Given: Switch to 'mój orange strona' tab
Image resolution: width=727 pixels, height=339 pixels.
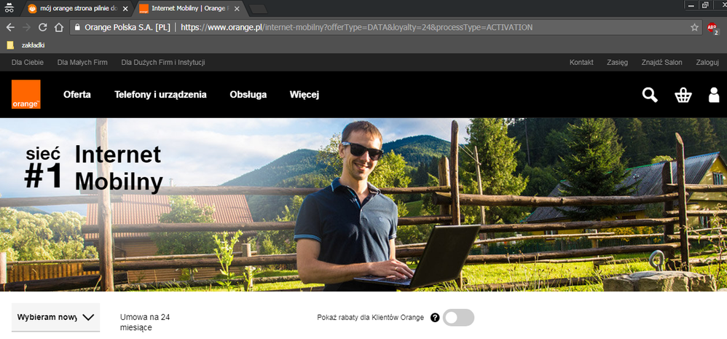Looking at the screenshot, I should [71, 8].
